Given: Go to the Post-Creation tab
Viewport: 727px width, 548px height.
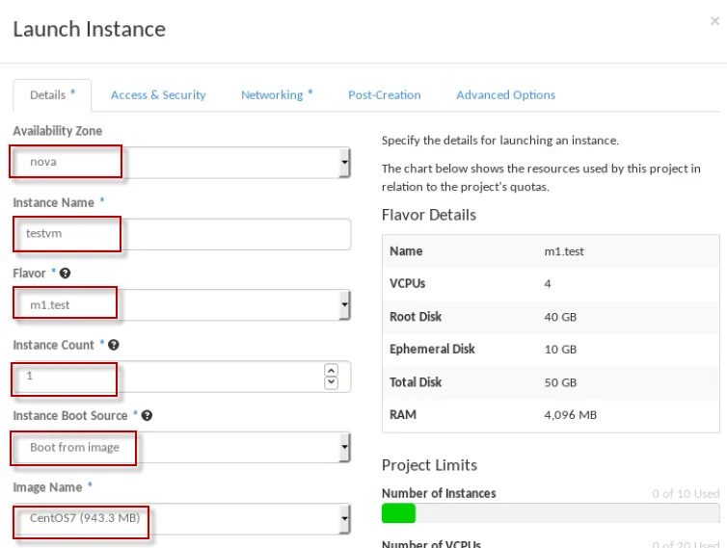Looking at the screenshot, I should click(x=384, y=95).
